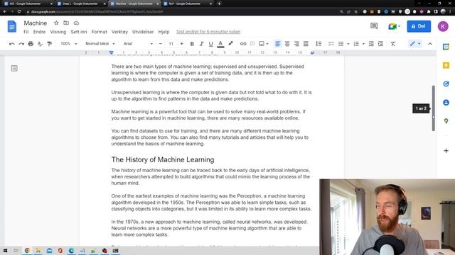Open the Format menu
The height and width of the screenshot is (255, 455).
click(100, 32)
